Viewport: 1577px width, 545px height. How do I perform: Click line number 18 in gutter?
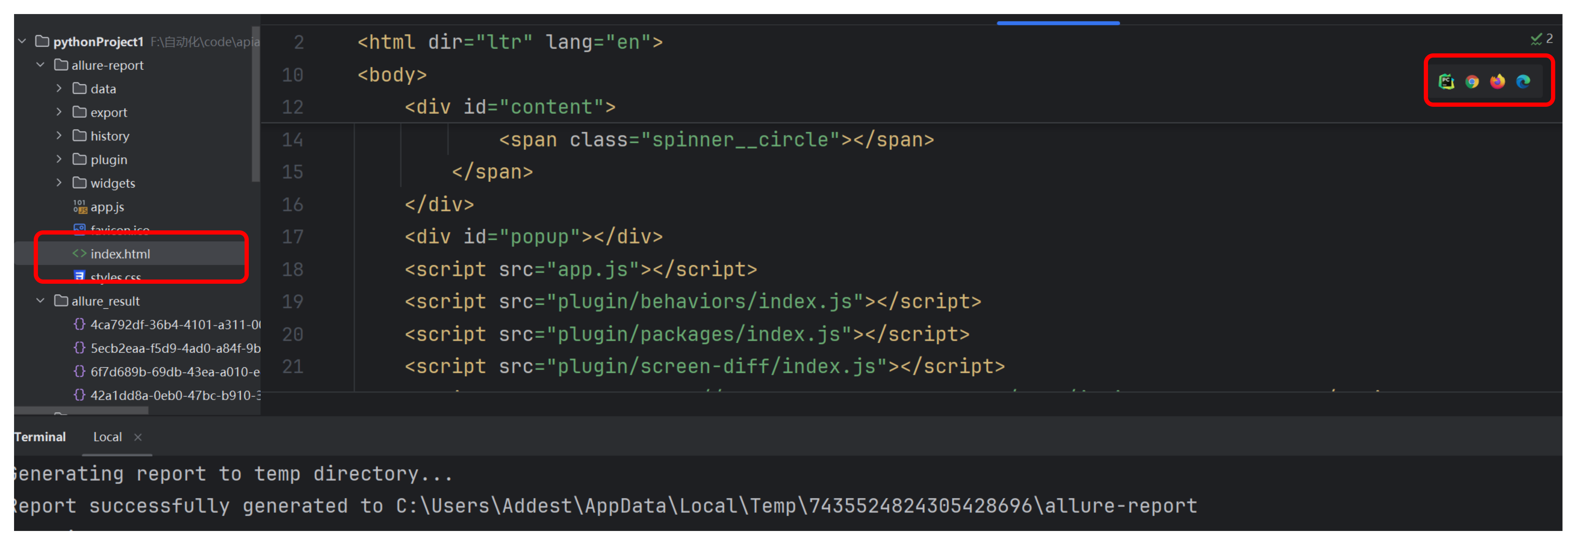[293, 270]
